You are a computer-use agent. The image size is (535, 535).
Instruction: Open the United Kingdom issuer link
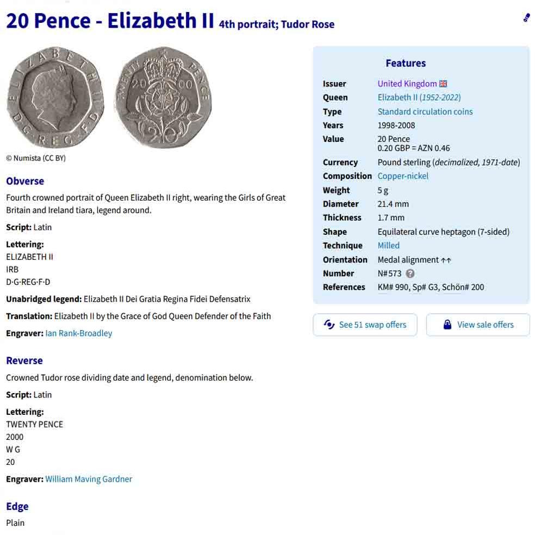(407, 84)
